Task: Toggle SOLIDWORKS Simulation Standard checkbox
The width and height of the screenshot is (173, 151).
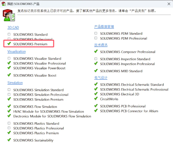Action: [9, 90]
